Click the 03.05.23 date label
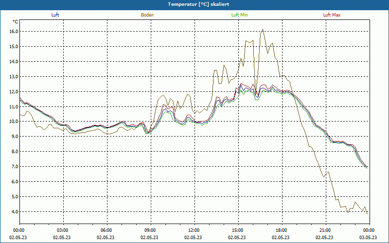This screenshot has width=389, height=243. pos(368,238)
